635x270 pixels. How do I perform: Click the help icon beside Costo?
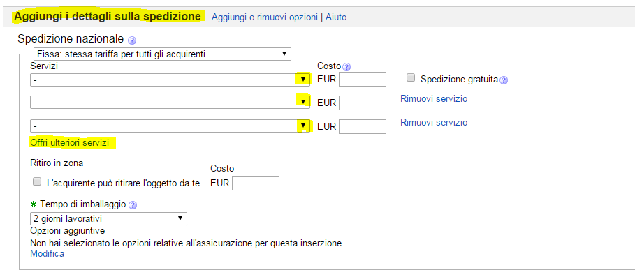pyautogui.click(x=346, y=67)
